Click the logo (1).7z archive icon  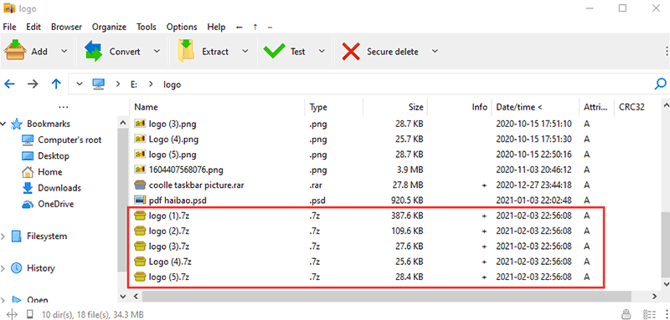pyautogui.click(x=140, y=216)
